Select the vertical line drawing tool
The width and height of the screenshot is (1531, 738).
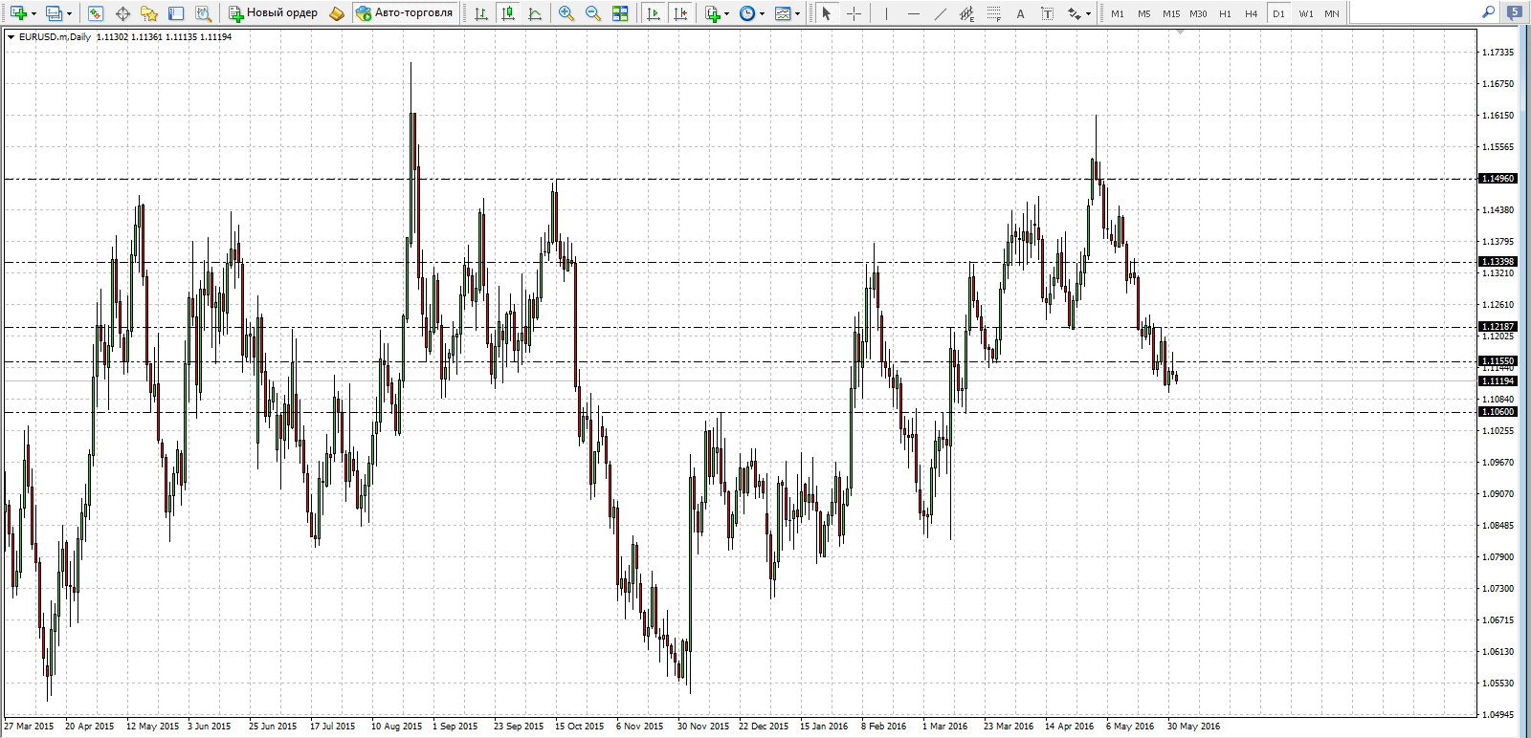(886, 13)
